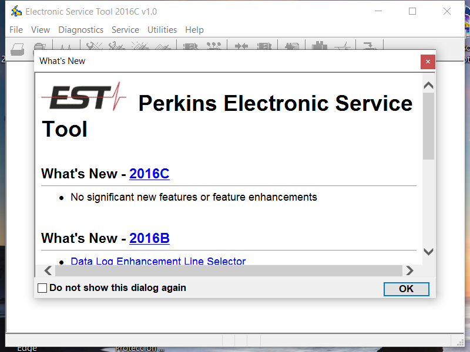Open the Diagnostics menu

[80, 30]
